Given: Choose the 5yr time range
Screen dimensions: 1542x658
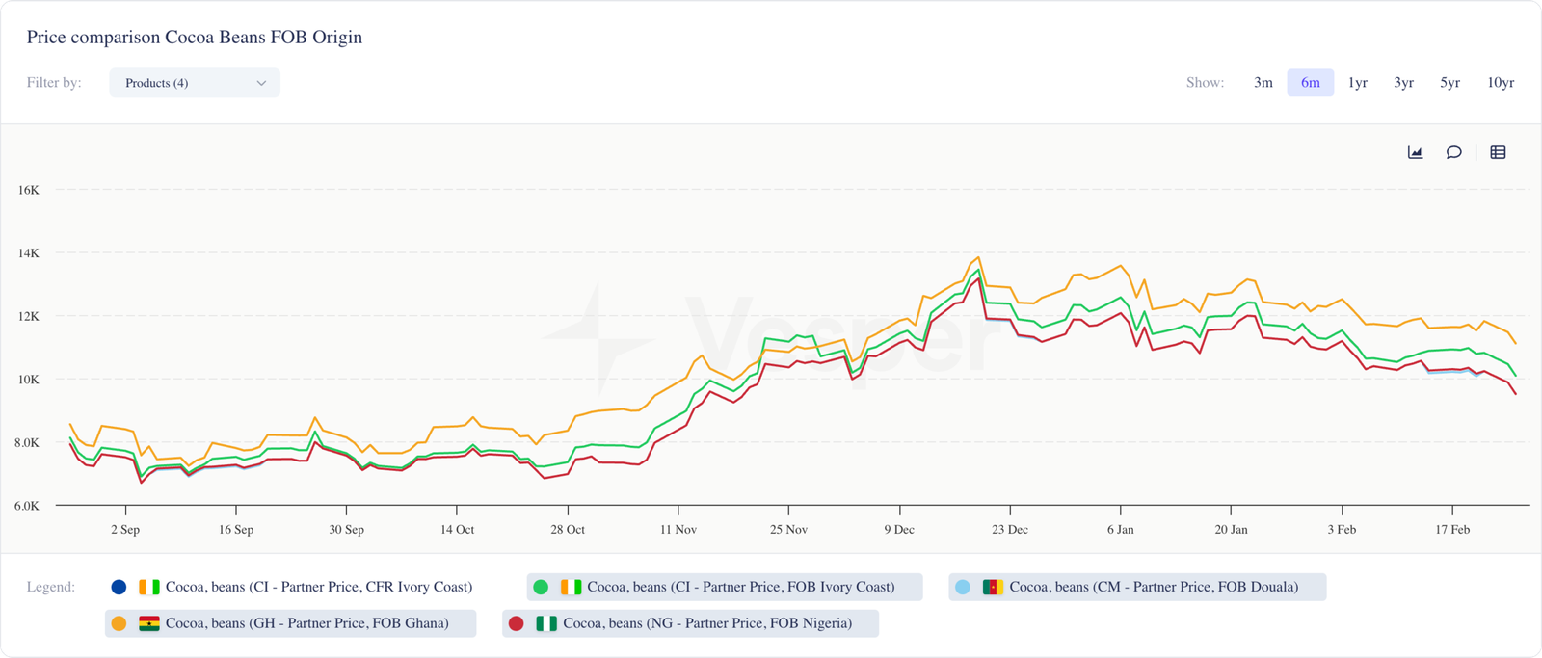Looking at the screenshot, I should [x=1449, y=83].
